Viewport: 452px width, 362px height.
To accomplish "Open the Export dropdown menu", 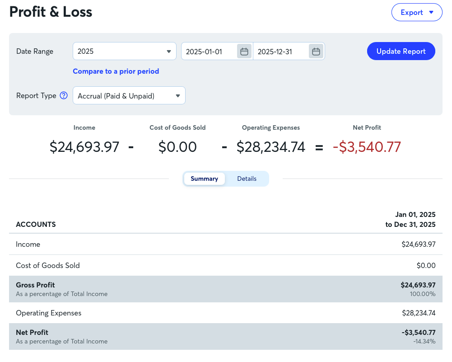I will coord(417,13).
